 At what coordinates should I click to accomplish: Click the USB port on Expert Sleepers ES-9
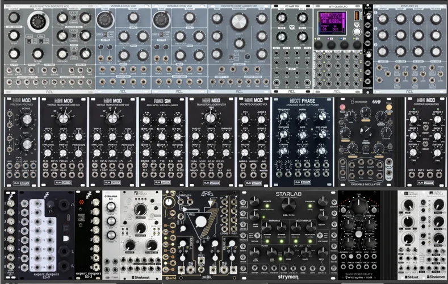69,218
